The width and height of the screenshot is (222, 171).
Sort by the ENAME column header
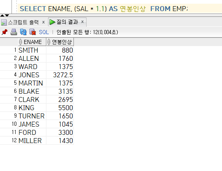[x=32, y=42]
